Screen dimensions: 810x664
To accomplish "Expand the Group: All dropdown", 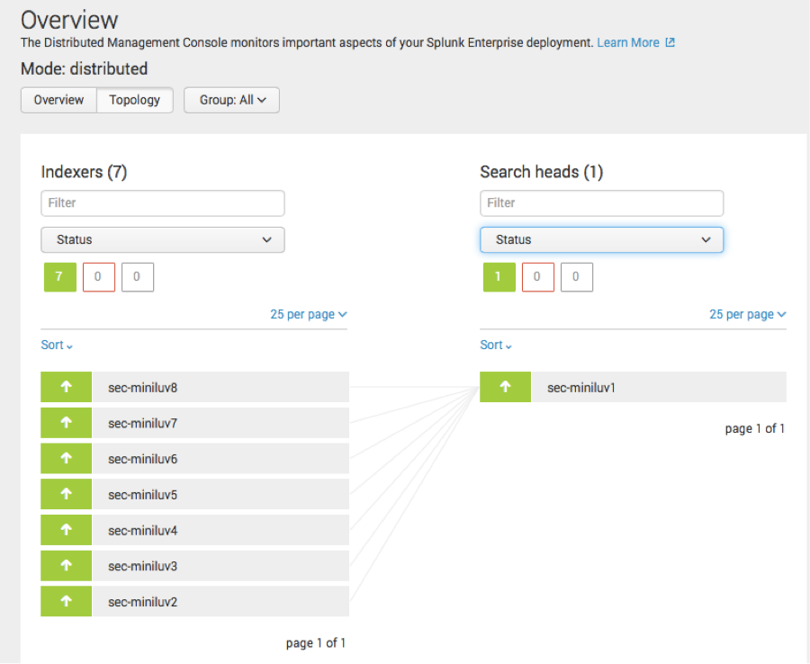I will (x=232, y=100).
